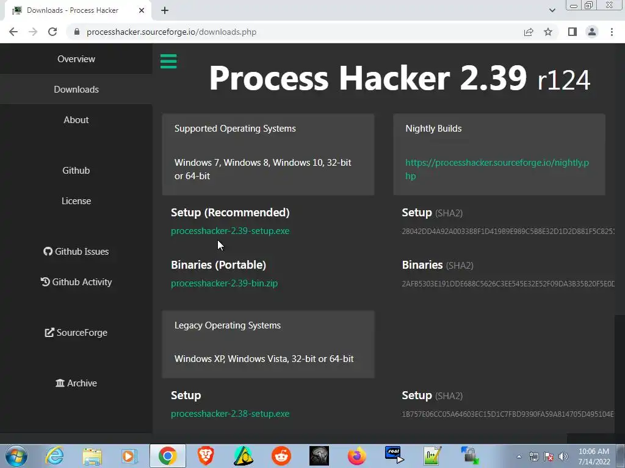Select Downloads in the sidebar

[x=76, y=89]
